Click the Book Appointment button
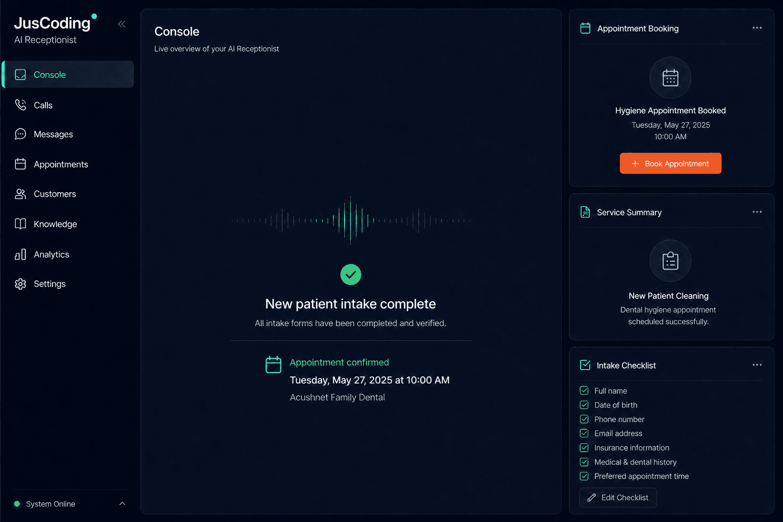The height and width of the screenshot is (522, 783). coord(670,163)
